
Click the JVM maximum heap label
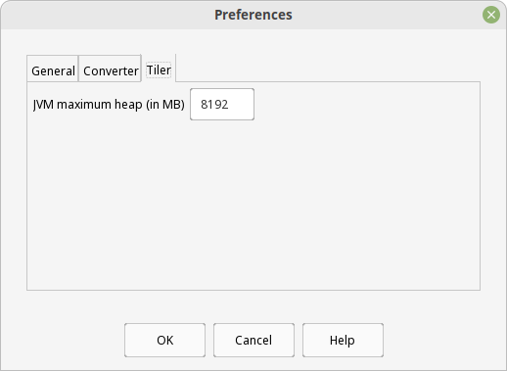tap(109, 105)
